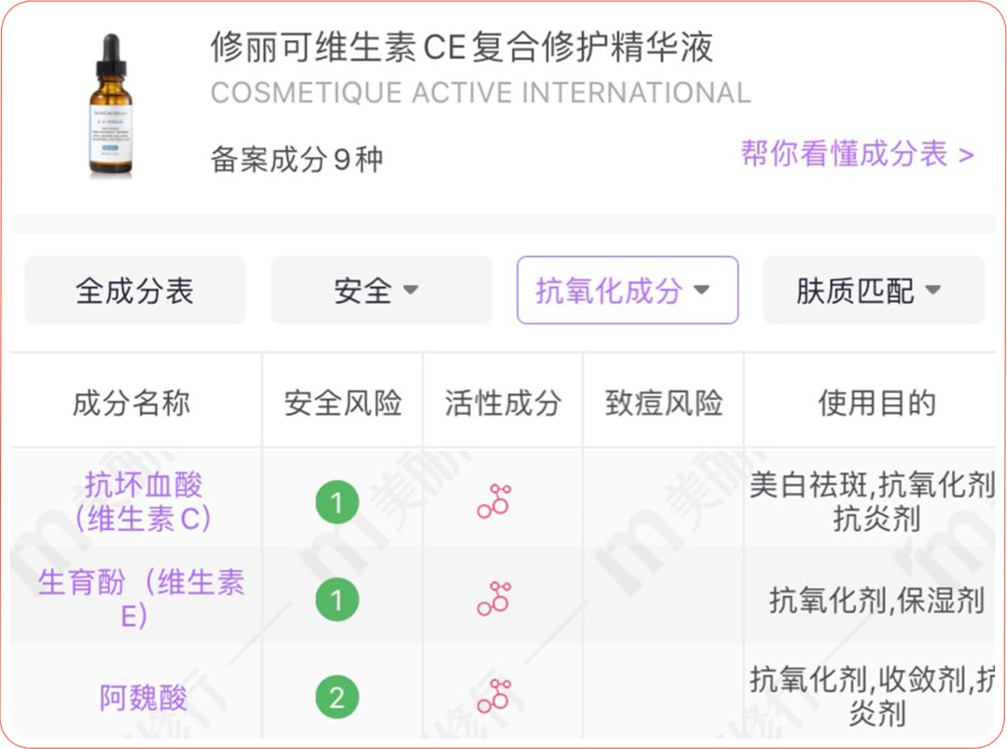Click the active ingredient molecule icon for 生育酚

tap(494, 599)
